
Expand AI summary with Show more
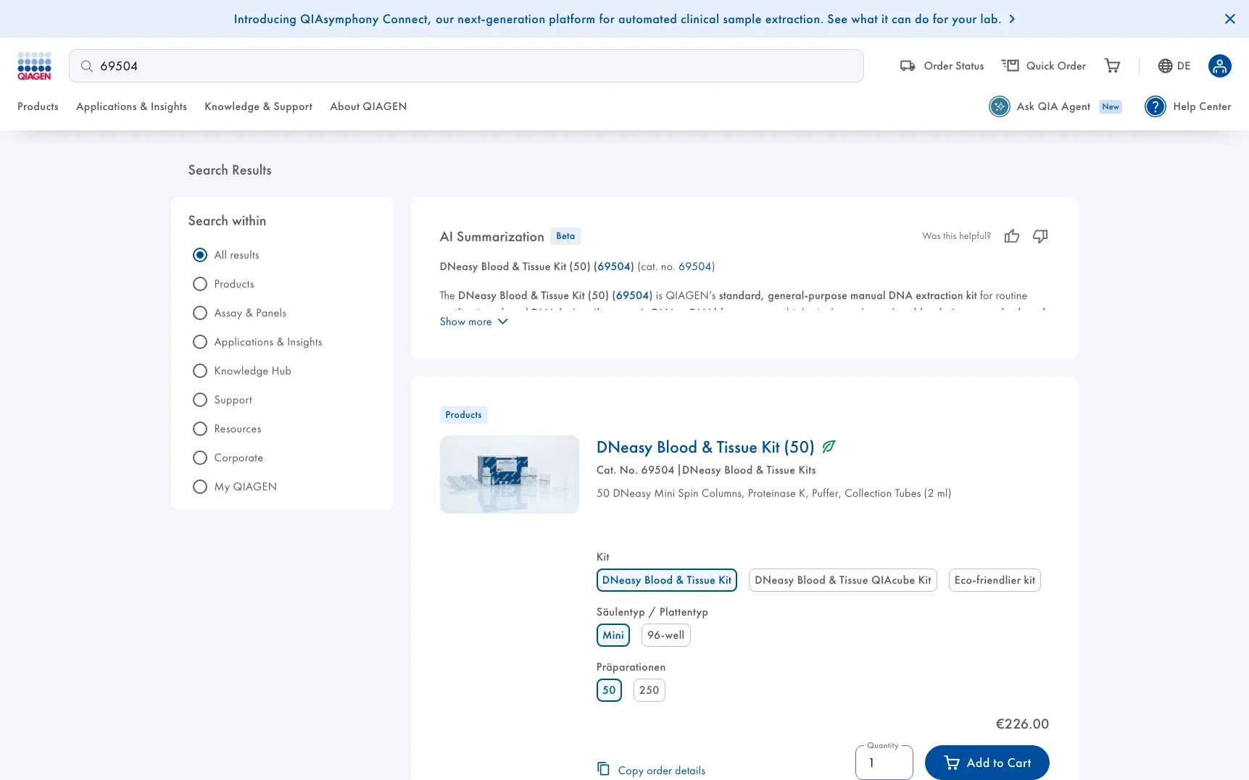(473, 322)
